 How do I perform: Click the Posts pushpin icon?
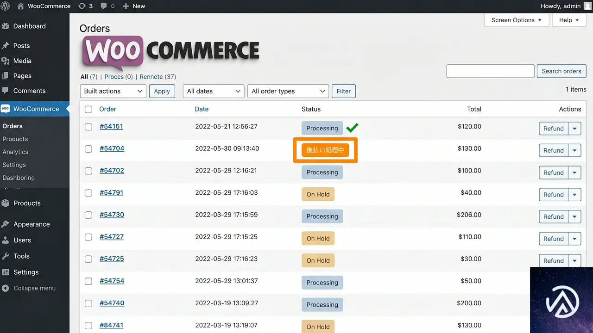pyautogui.click(x=6, y=46)
